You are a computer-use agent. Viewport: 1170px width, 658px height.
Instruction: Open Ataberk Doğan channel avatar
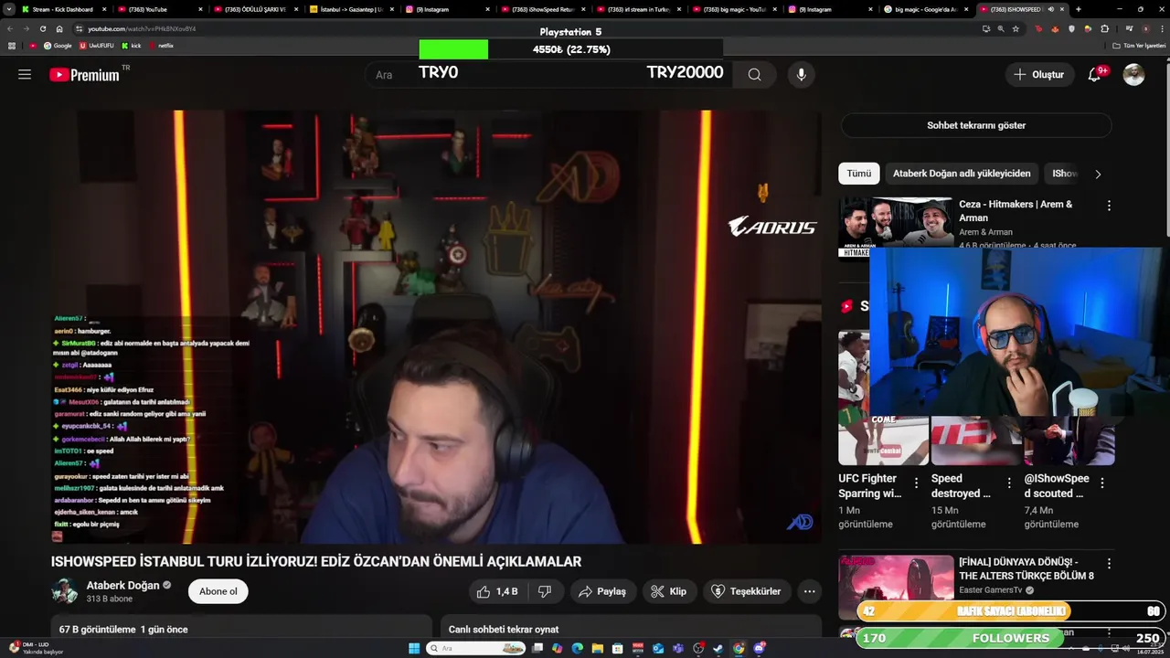[65, 591]
